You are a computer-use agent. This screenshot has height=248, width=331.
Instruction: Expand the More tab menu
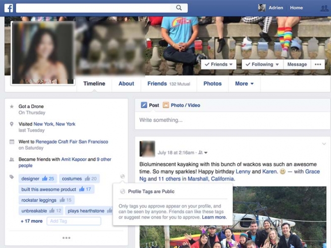[244, 84]
